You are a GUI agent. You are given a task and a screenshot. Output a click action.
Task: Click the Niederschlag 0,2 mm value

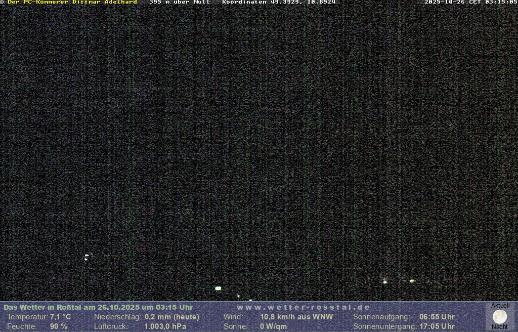(172, 317)
